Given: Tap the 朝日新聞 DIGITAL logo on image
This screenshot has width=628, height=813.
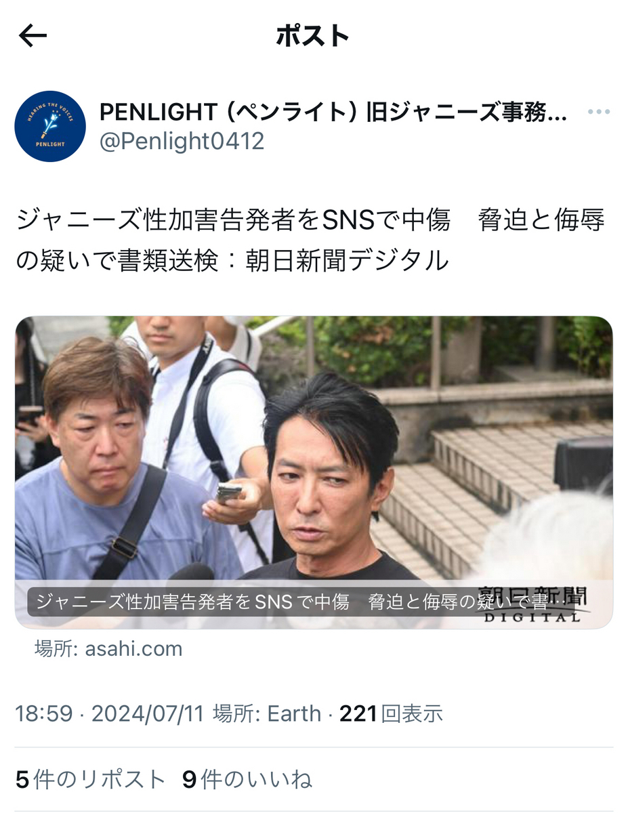Looking at the screenshot, I should point(532,603).
